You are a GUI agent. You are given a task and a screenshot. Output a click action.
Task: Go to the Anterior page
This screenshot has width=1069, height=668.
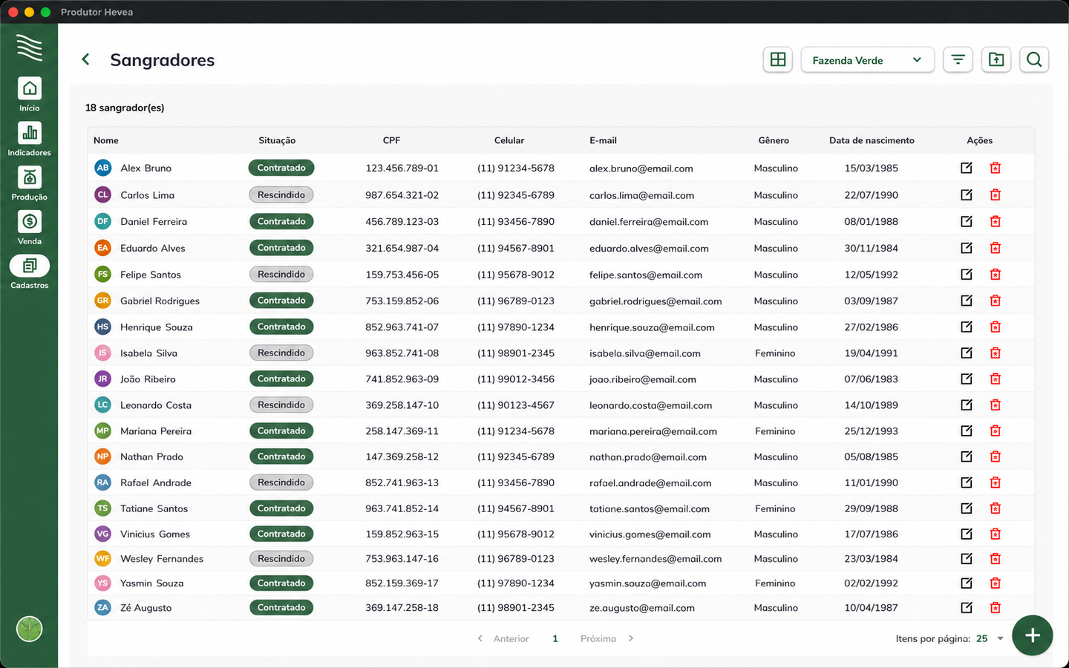503,638
